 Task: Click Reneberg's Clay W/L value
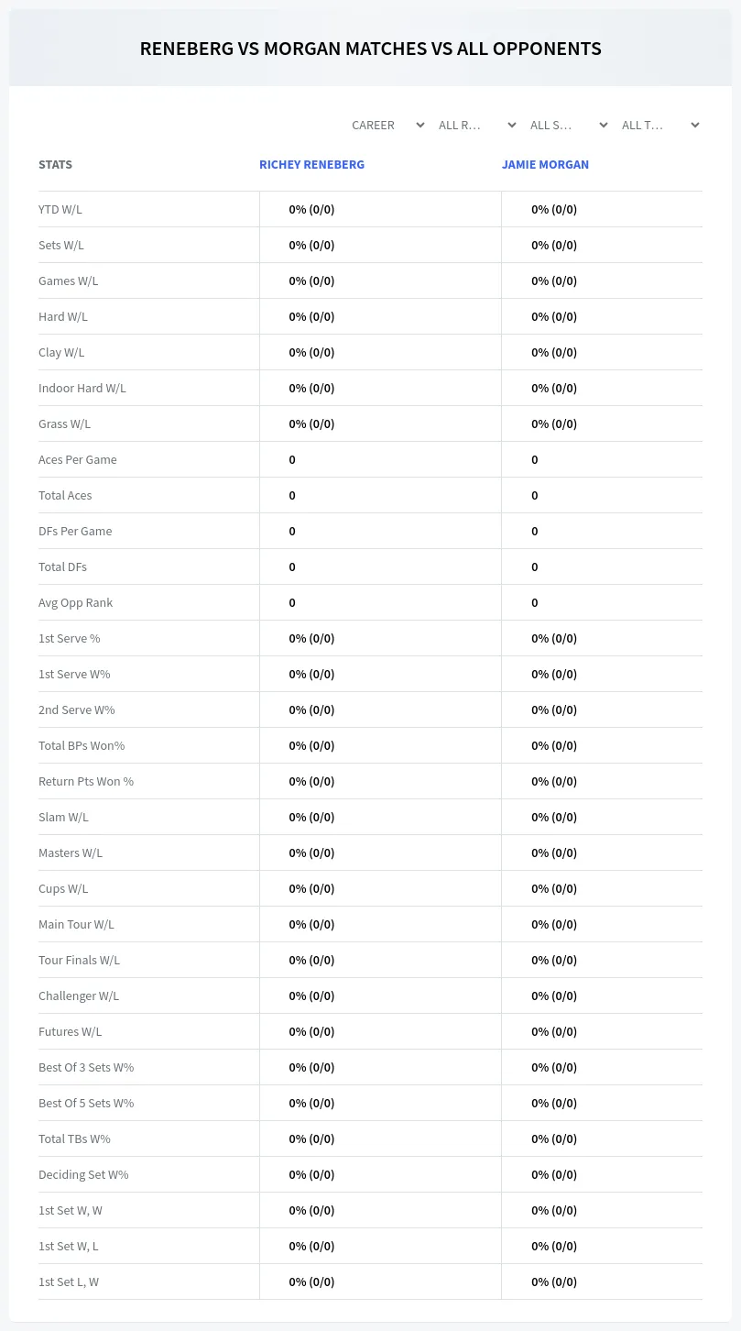311,352
